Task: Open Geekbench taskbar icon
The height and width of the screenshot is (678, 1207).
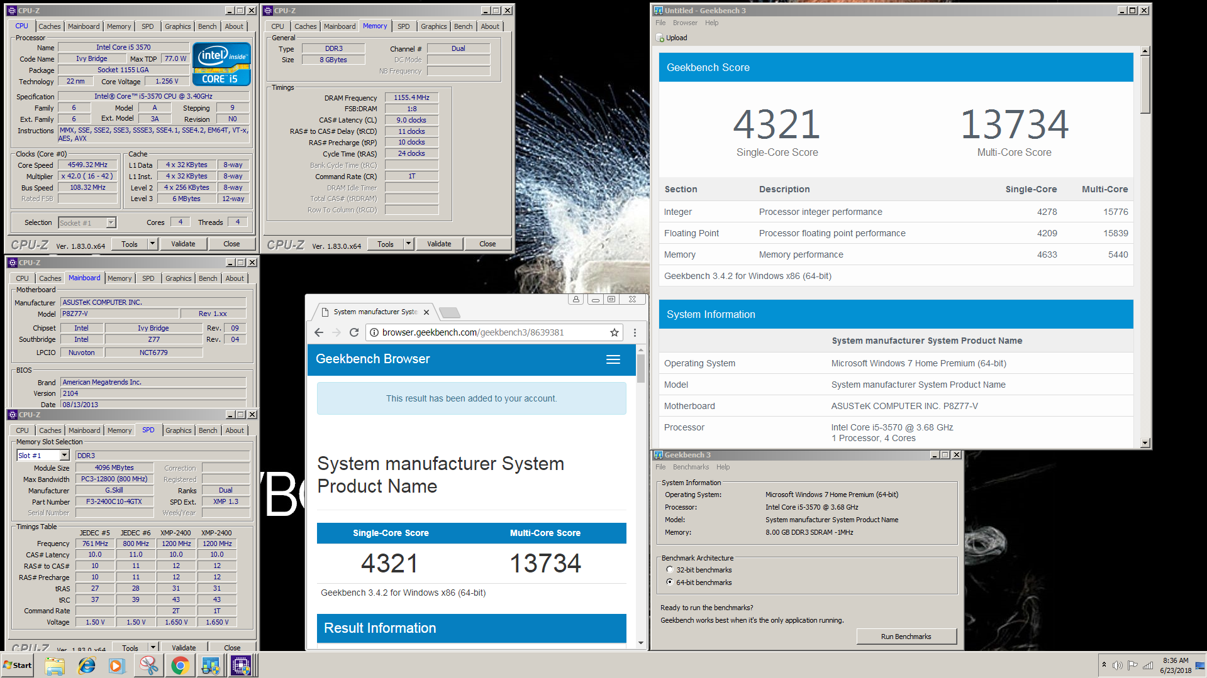Action: [x=210, y=665]
